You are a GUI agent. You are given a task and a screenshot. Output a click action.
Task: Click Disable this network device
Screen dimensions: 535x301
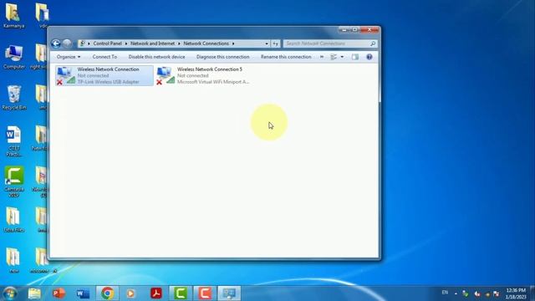click(156, 57)
